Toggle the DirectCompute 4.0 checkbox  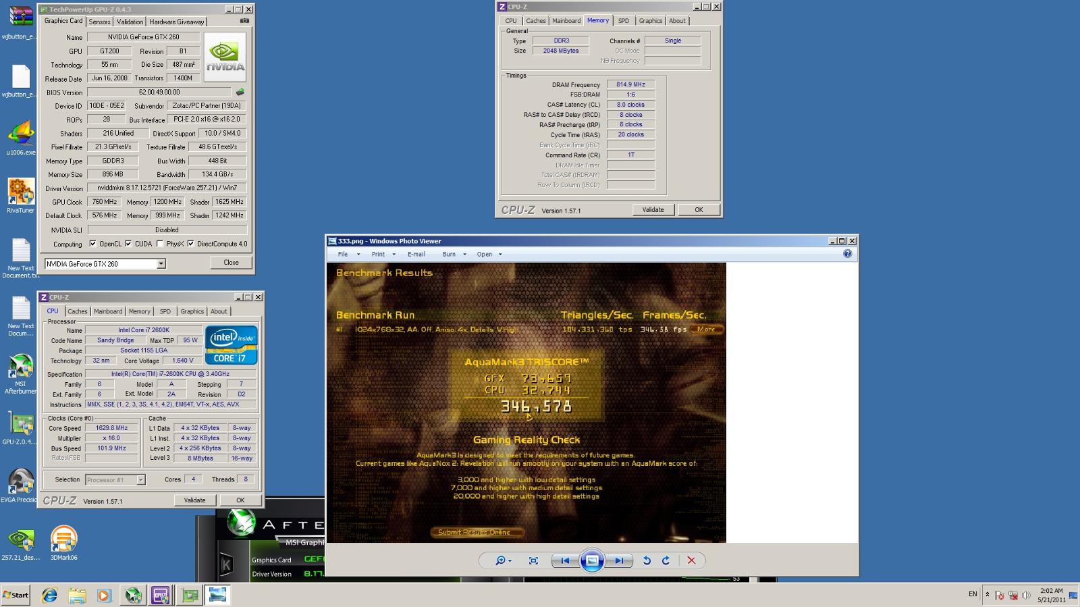click(x=190, y=244)
